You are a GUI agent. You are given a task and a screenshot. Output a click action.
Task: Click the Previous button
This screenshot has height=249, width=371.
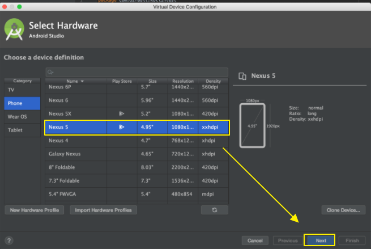coord(288,240)
